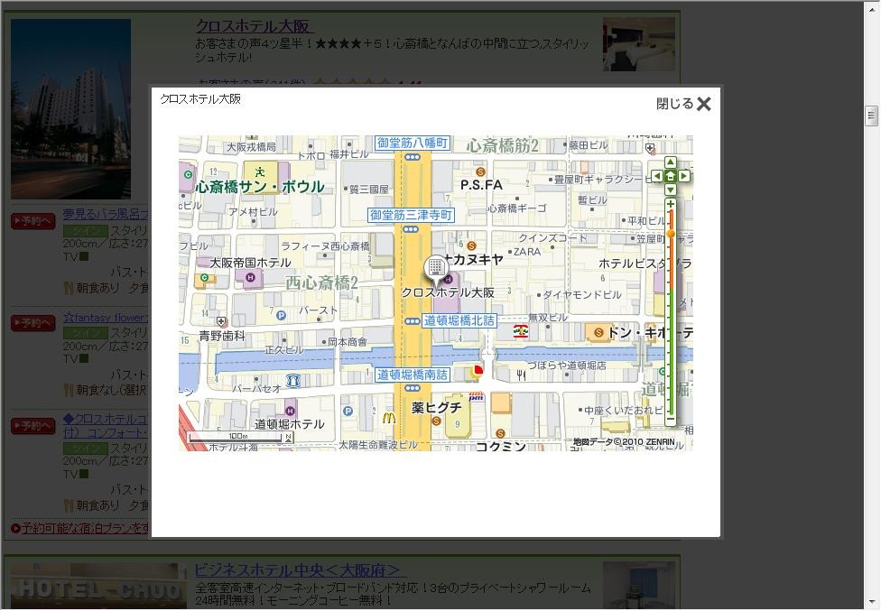The width and height of the screenshot is (881, 611).
Task: Click the 青野歯科 label on the map
Action: tap(222, 337)
